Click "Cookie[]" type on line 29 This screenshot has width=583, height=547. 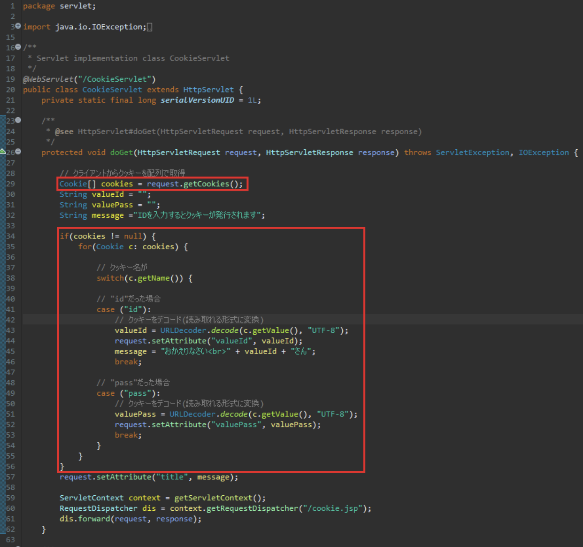(x=78, y=184)
